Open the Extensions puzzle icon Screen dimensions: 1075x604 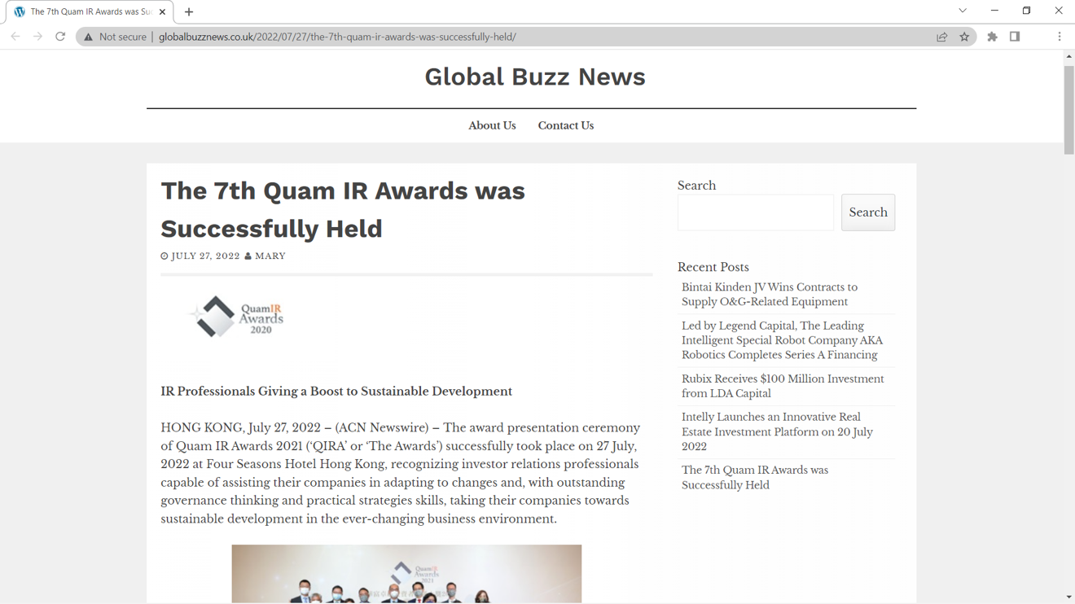pyautogui.click(x=992, y=37)
